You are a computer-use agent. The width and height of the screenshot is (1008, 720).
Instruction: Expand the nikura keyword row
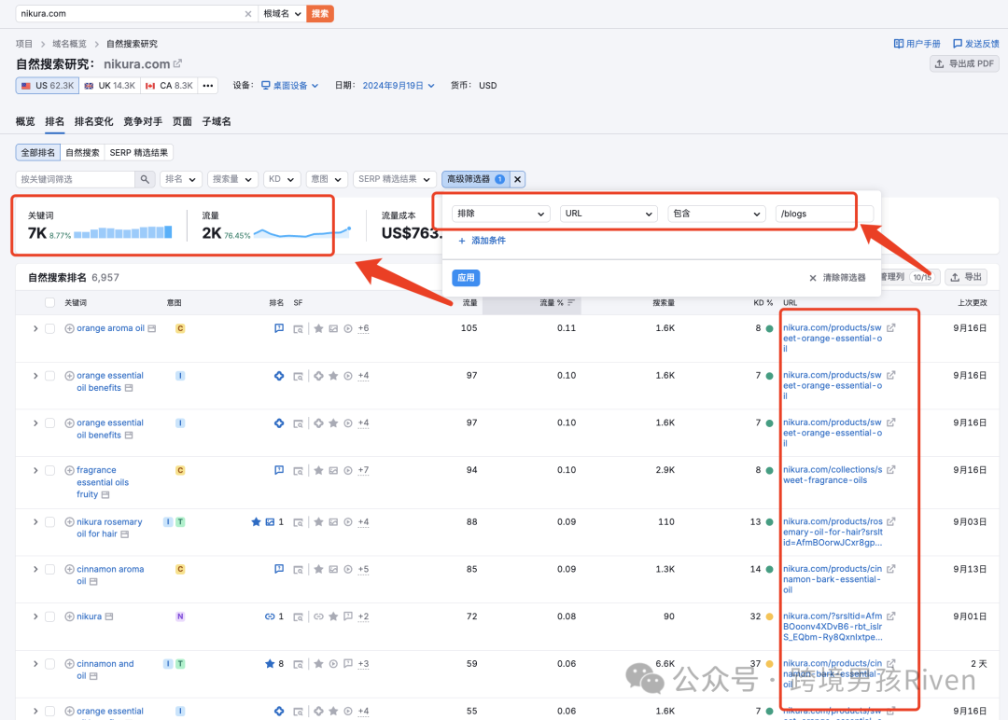35,616
